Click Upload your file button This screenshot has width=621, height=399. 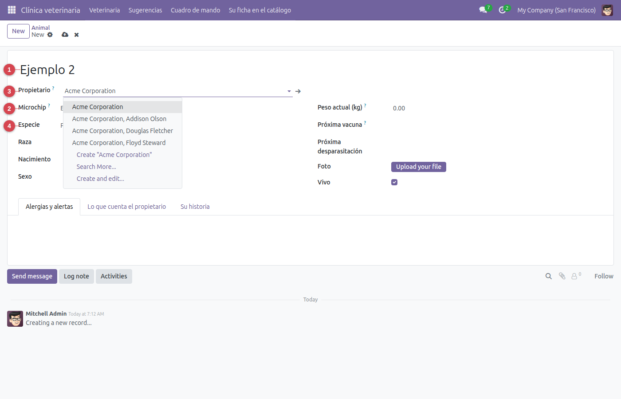[418, 167]
